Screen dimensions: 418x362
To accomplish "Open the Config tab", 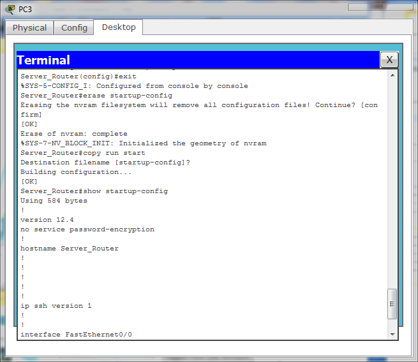I will click(74, 27).
